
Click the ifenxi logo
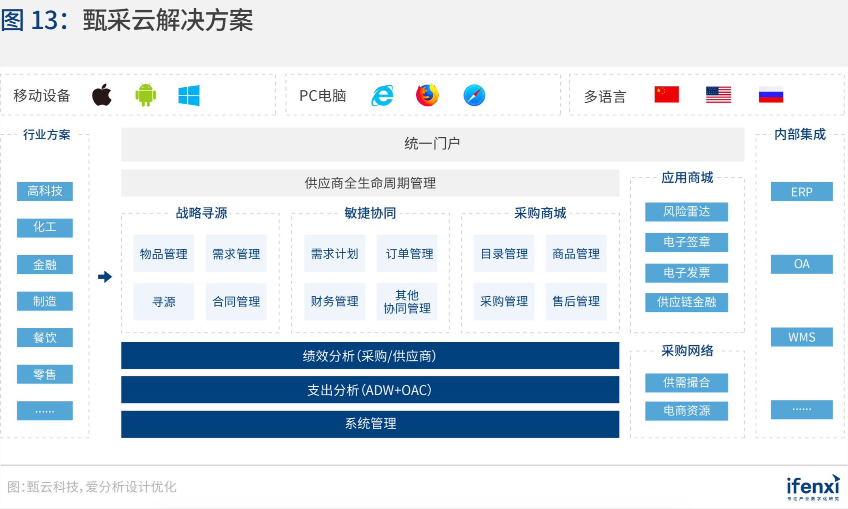coord(813,488)
